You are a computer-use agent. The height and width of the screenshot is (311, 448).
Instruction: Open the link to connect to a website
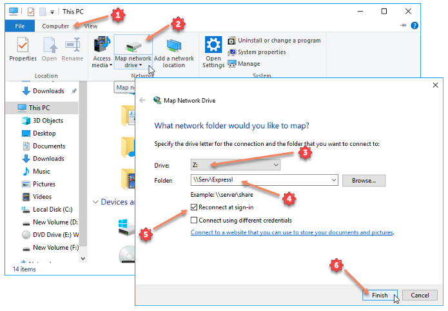291,232
